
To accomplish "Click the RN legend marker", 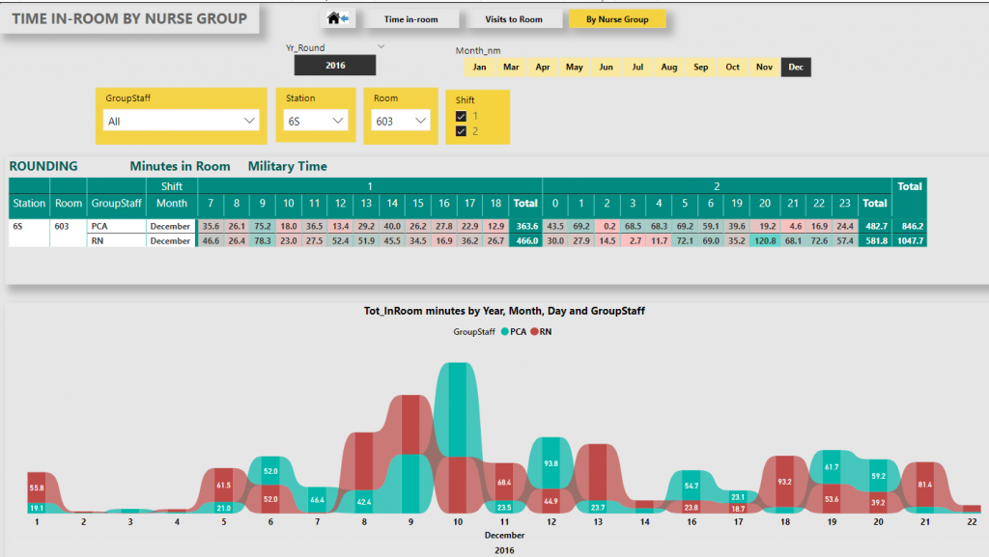I will pyautogui.click(x=534, y=331).
